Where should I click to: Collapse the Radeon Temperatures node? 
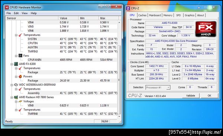point(16,110)
